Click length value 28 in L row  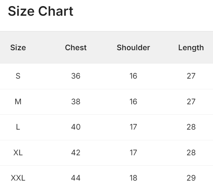tap(191, 127)
